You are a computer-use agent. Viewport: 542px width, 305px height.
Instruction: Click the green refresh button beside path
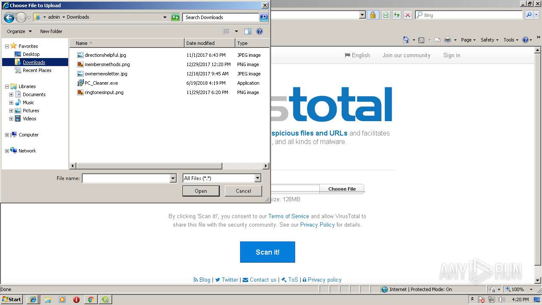click(x=175, y=17)
